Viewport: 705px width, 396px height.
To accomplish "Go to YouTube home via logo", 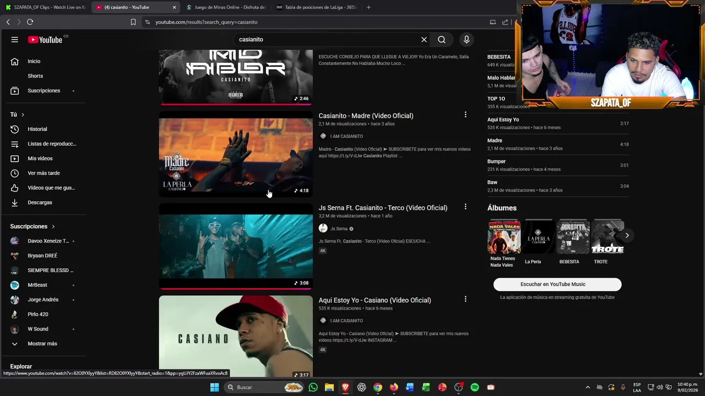I will pyautogui.click(x=45, y=40).
